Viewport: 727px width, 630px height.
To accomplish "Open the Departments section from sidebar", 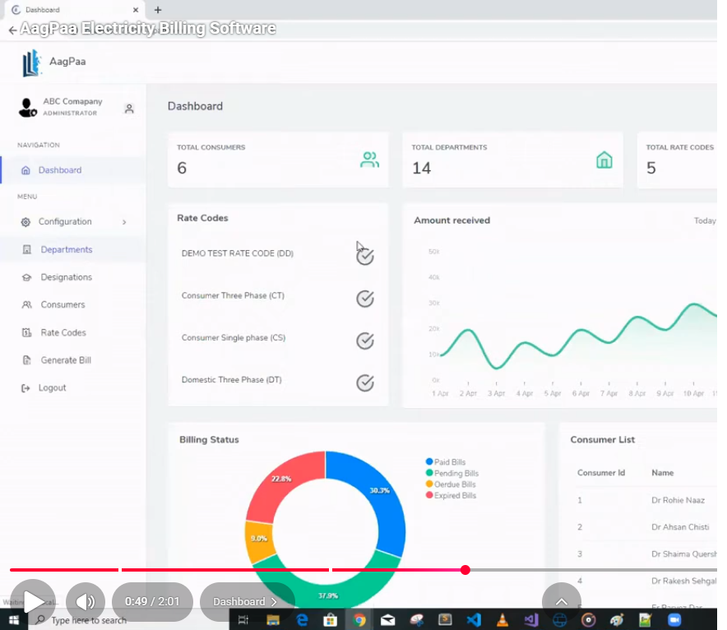I will tap(67, 249).
